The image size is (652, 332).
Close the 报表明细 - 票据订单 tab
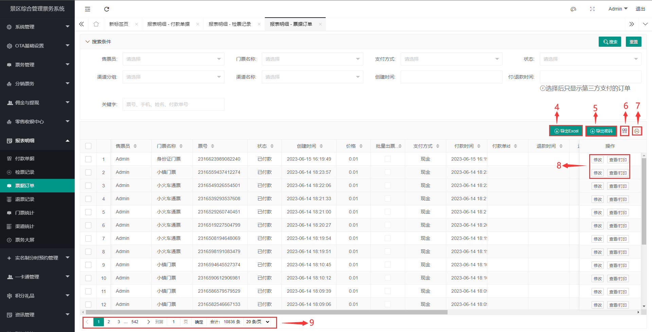pyautogui.click(x=320, y=24)
